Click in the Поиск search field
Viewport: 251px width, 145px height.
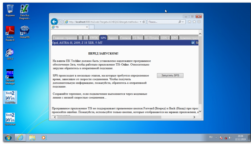[x=163, y=22]
